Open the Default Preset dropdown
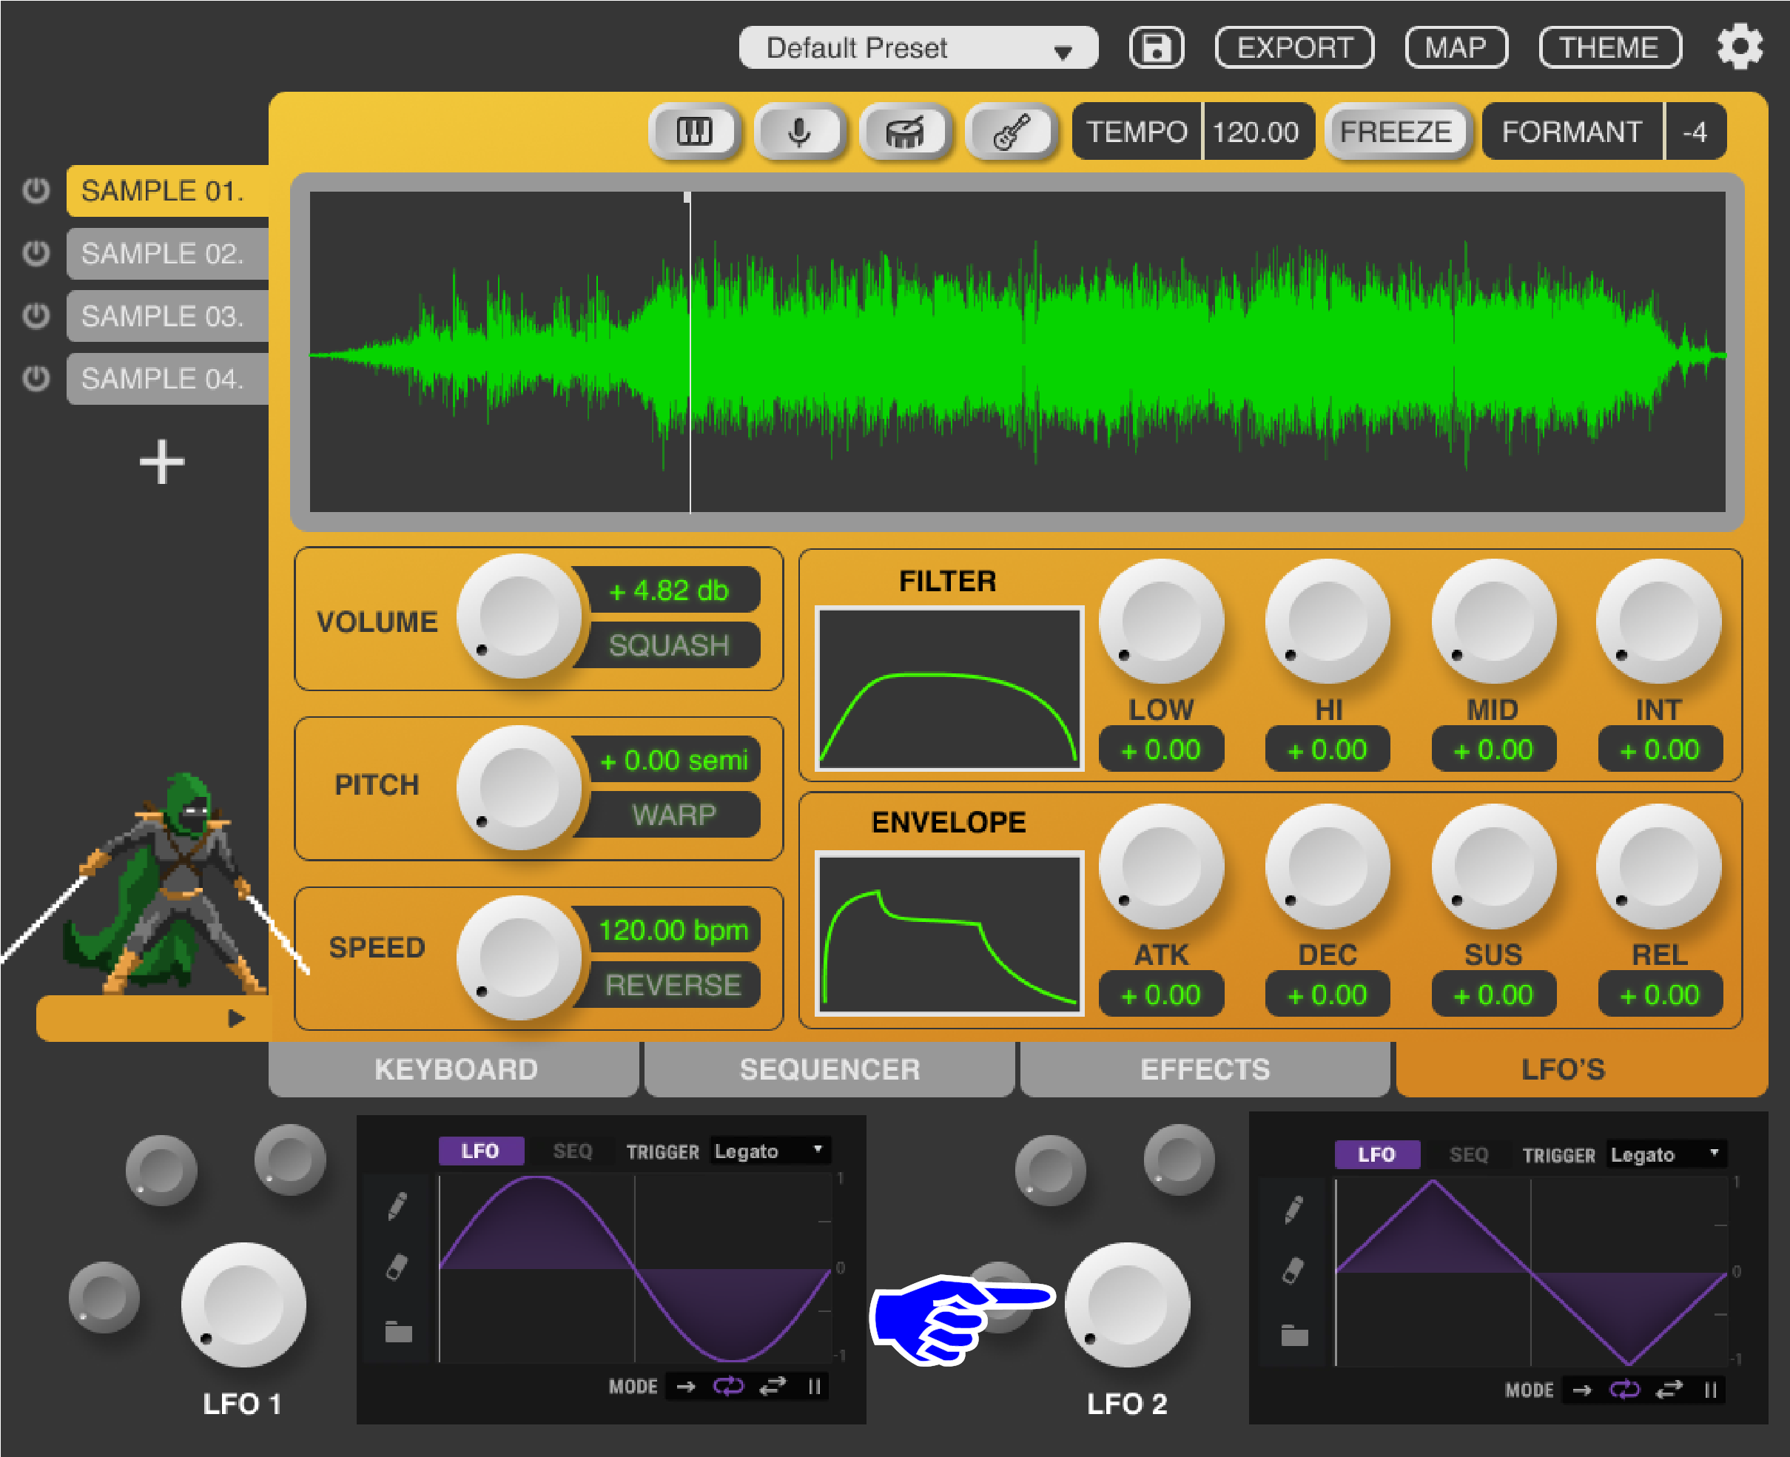The image size is (1790, 1457). [x=918, y=48]
